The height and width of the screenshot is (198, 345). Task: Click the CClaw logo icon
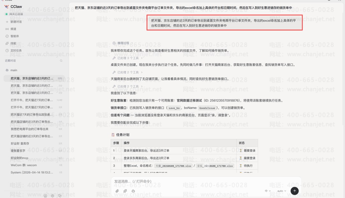pos(7,7)
